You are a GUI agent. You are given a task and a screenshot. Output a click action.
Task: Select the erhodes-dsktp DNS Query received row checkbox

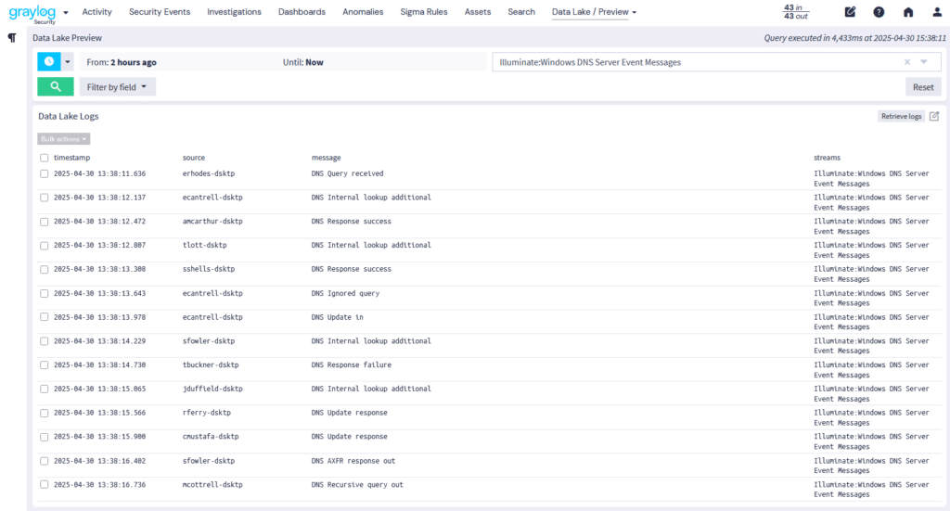[45, 173]
